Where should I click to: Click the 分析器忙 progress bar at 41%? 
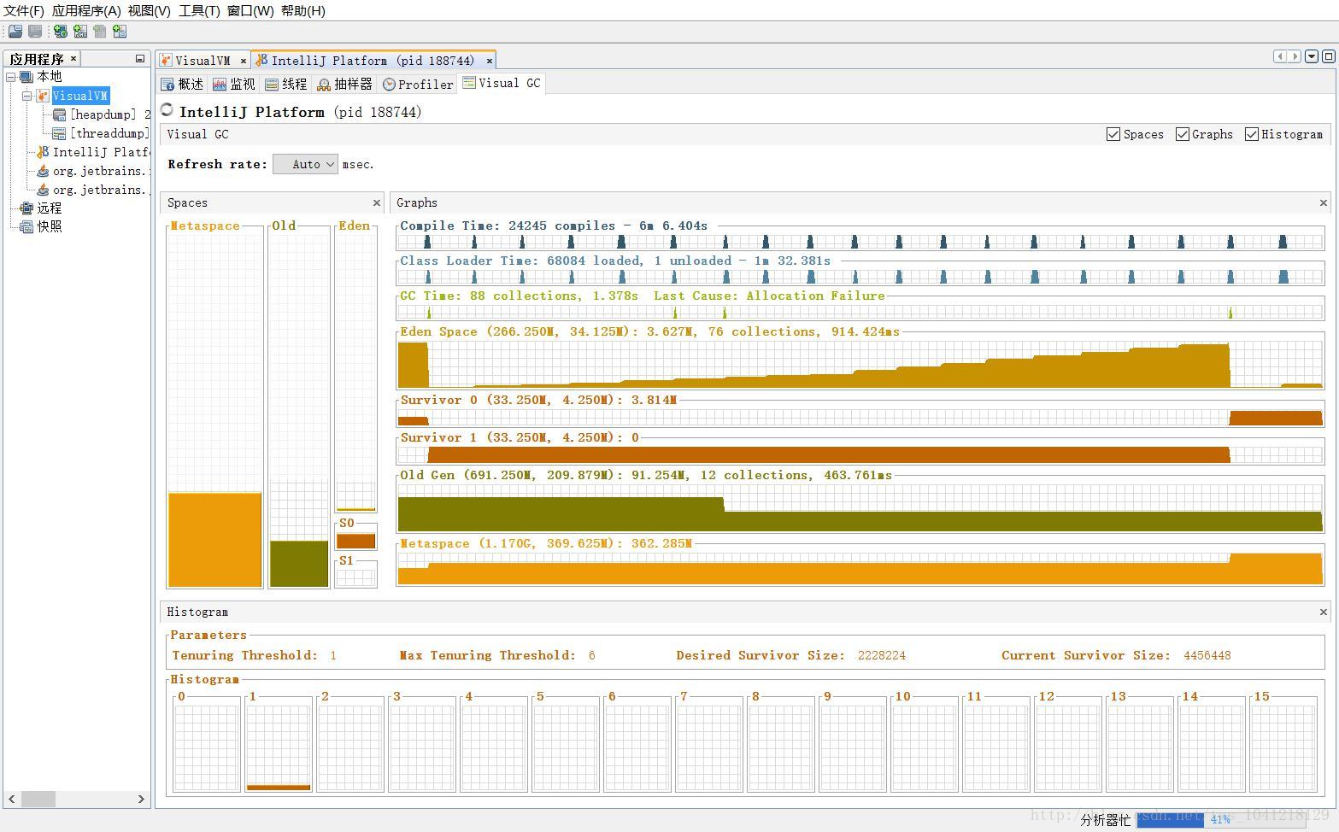1220,819
